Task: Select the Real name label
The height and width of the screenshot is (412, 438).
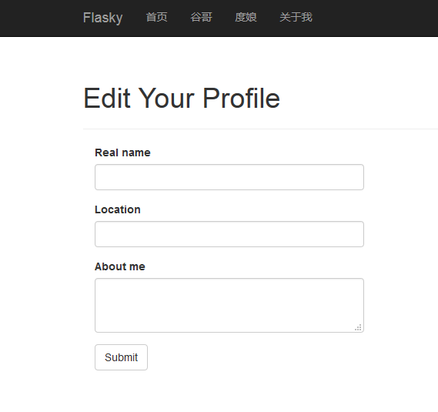Action: point(122,152)
